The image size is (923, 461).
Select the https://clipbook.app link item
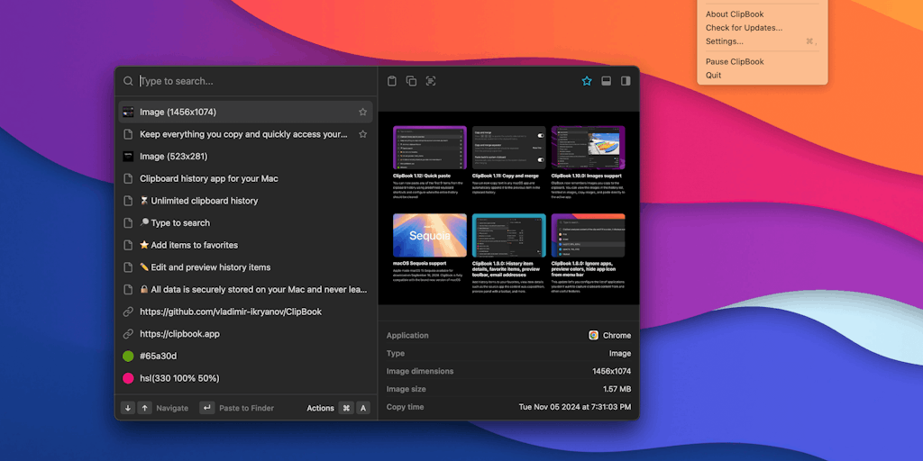coord(245,334)
